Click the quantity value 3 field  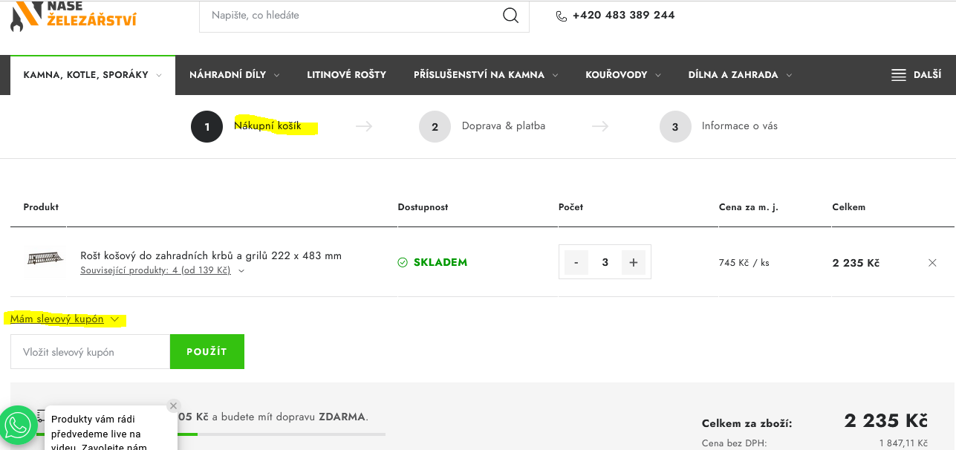[605, 262]
